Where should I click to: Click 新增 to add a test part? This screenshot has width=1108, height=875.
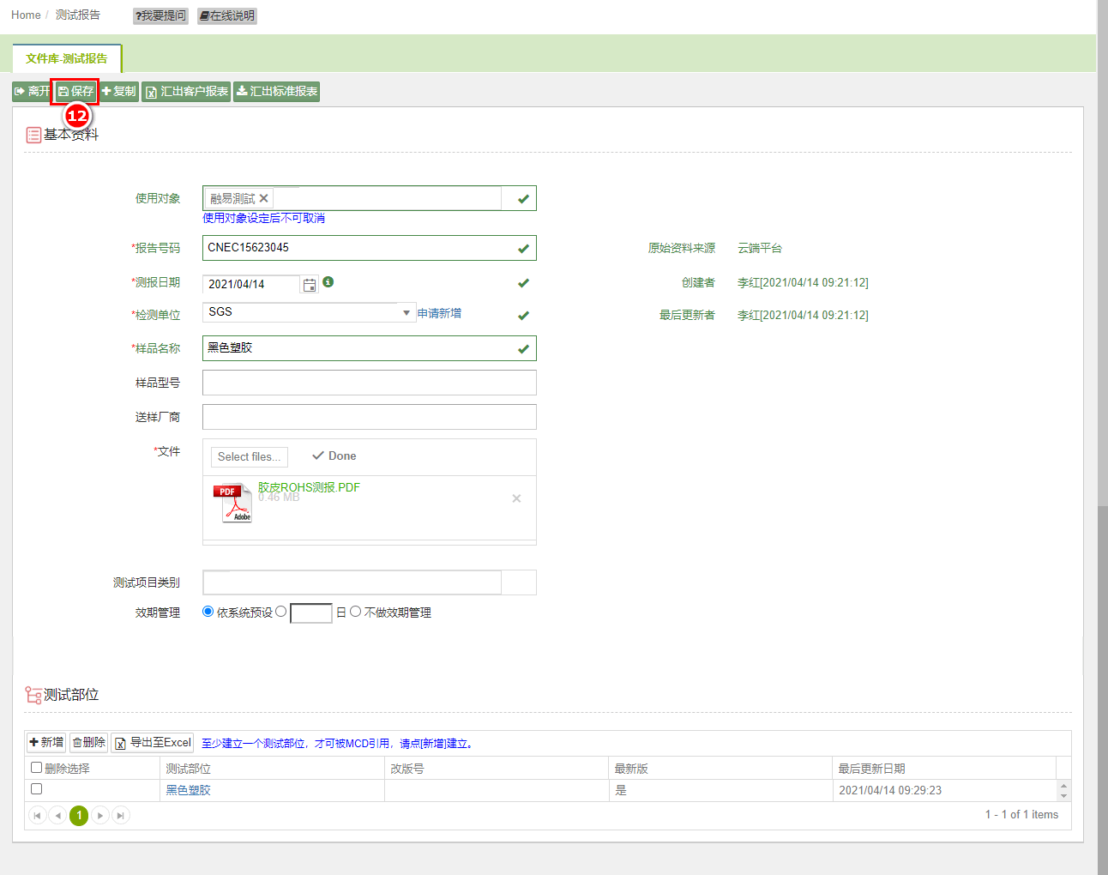[46, 743]
